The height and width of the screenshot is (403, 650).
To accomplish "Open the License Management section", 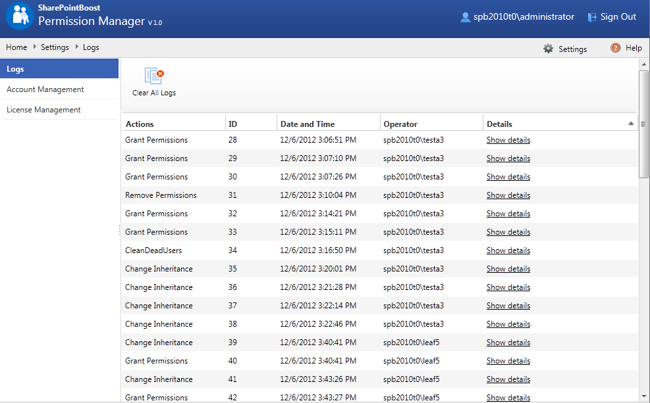I will pyautogui.click(x=43, y=110).
